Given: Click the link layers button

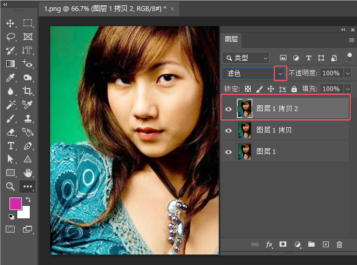Looking at the screenshot, I should pyautogui.click(x=255, y=244).
